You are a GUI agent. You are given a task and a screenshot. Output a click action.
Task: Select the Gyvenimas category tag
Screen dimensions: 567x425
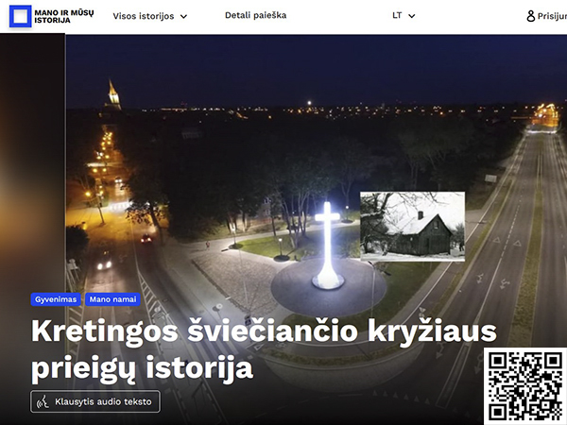click(56, 299)
